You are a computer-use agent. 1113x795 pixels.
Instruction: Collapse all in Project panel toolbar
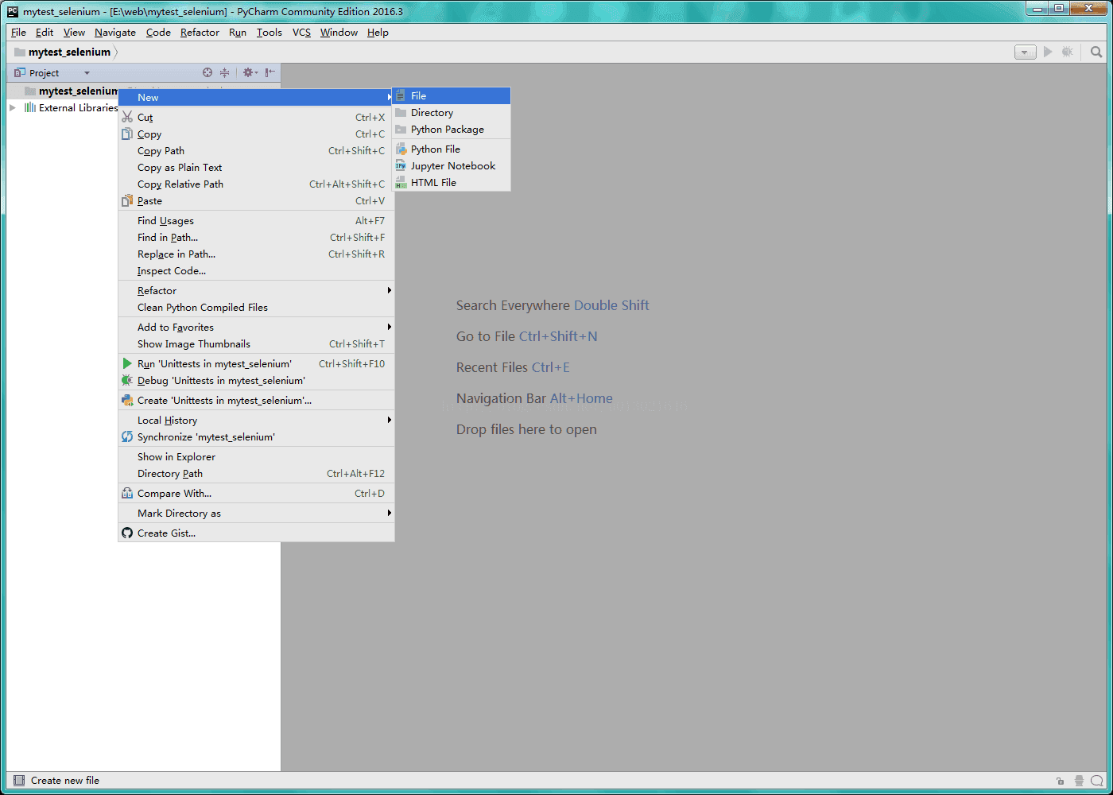(x=225, y=72)
